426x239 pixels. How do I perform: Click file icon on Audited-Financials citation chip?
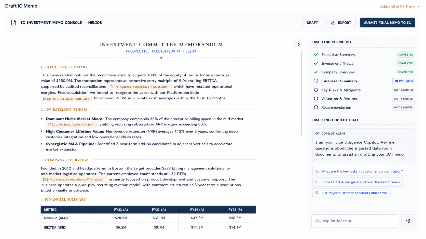[111, 87]
